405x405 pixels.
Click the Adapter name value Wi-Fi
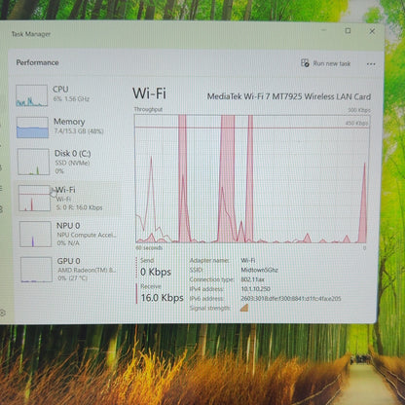[248, 260]
